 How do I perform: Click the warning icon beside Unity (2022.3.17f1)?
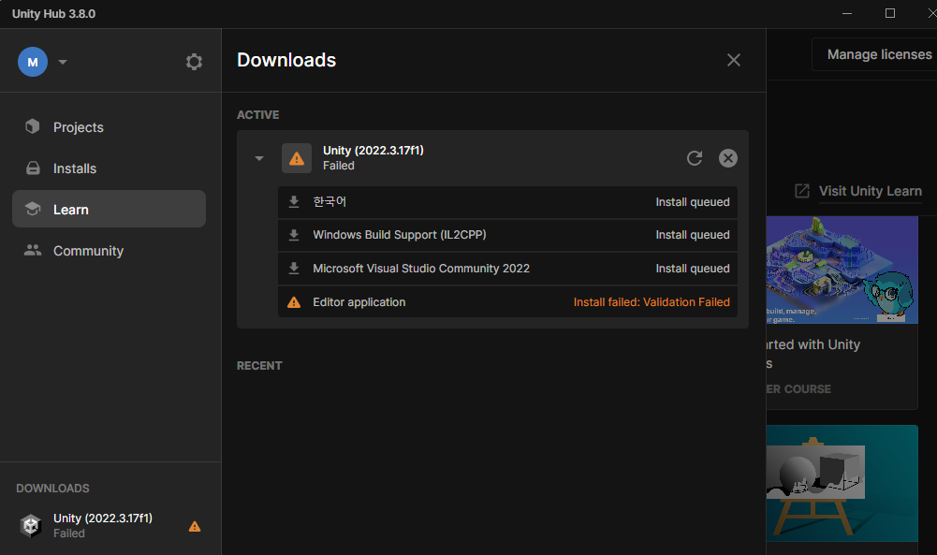[x=297, y=158]
